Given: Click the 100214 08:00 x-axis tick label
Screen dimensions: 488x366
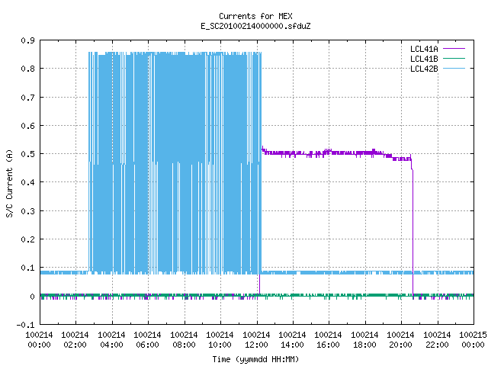Looking at the screenshot, I should (x=184, y=340).
